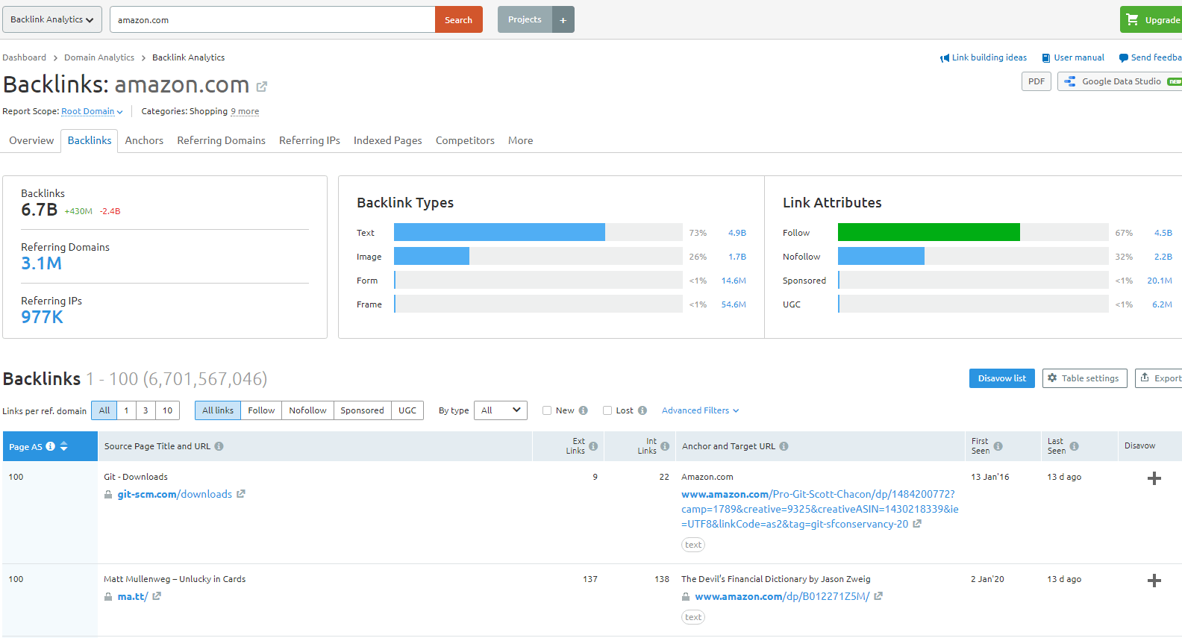Click the orange Search button
This screenshot has height=638, width=1182.
459,19
